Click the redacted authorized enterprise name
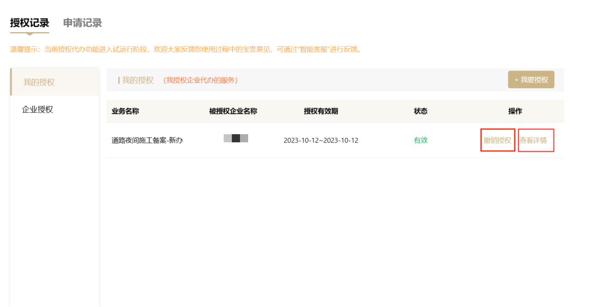Viewport: 589px width, 307px height. (236, 139)
